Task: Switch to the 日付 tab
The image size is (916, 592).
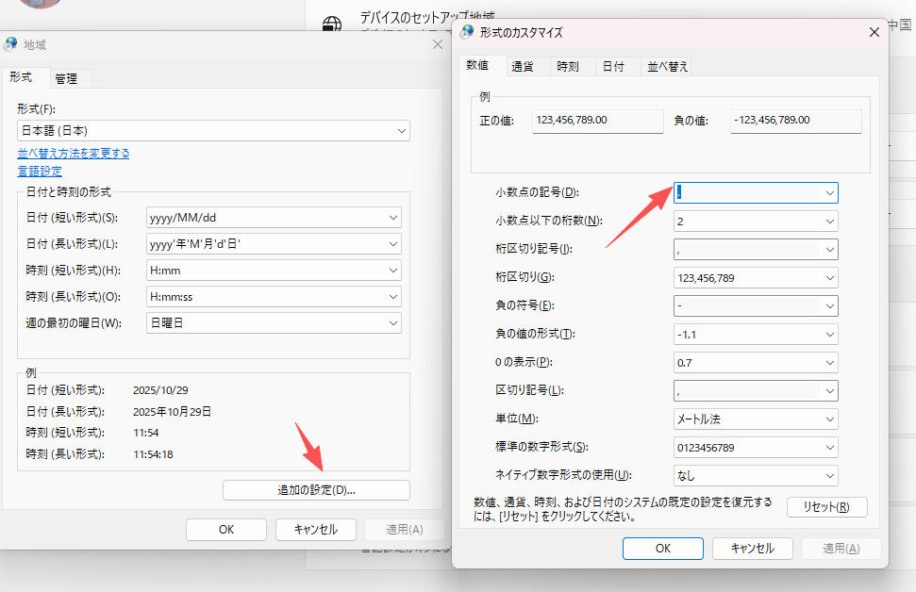Action: coord(615,66)
